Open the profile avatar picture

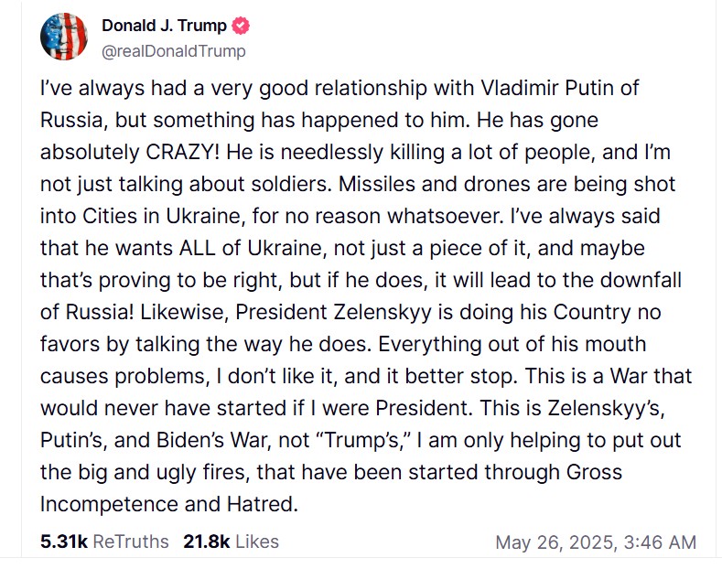[62, 37]
